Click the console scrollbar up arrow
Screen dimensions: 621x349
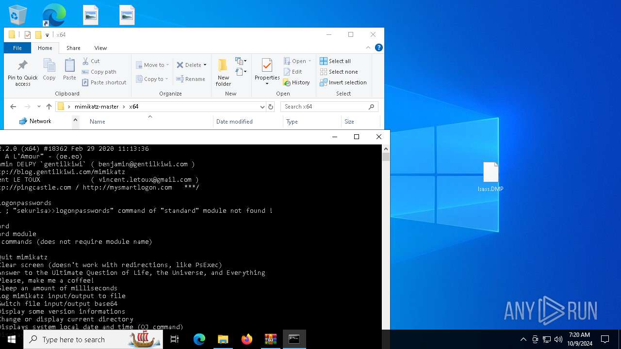click(x=386, y=148)
